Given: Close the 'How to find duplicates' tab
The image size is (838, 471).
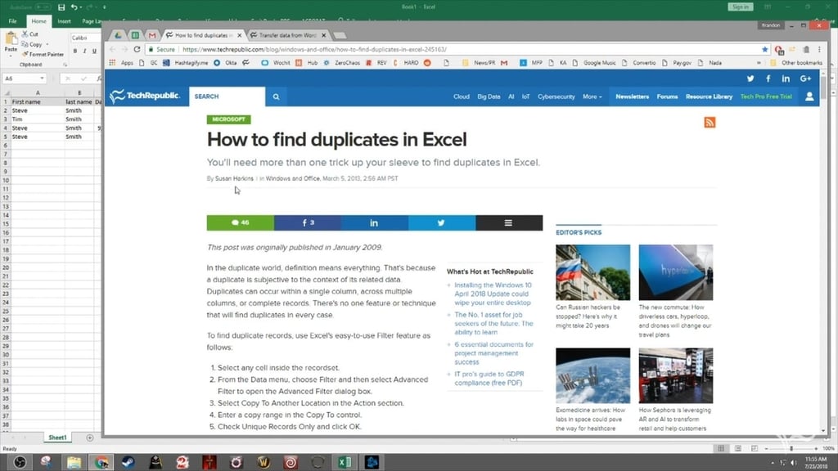Looking at the screenshot, I should tap(239, 35).
